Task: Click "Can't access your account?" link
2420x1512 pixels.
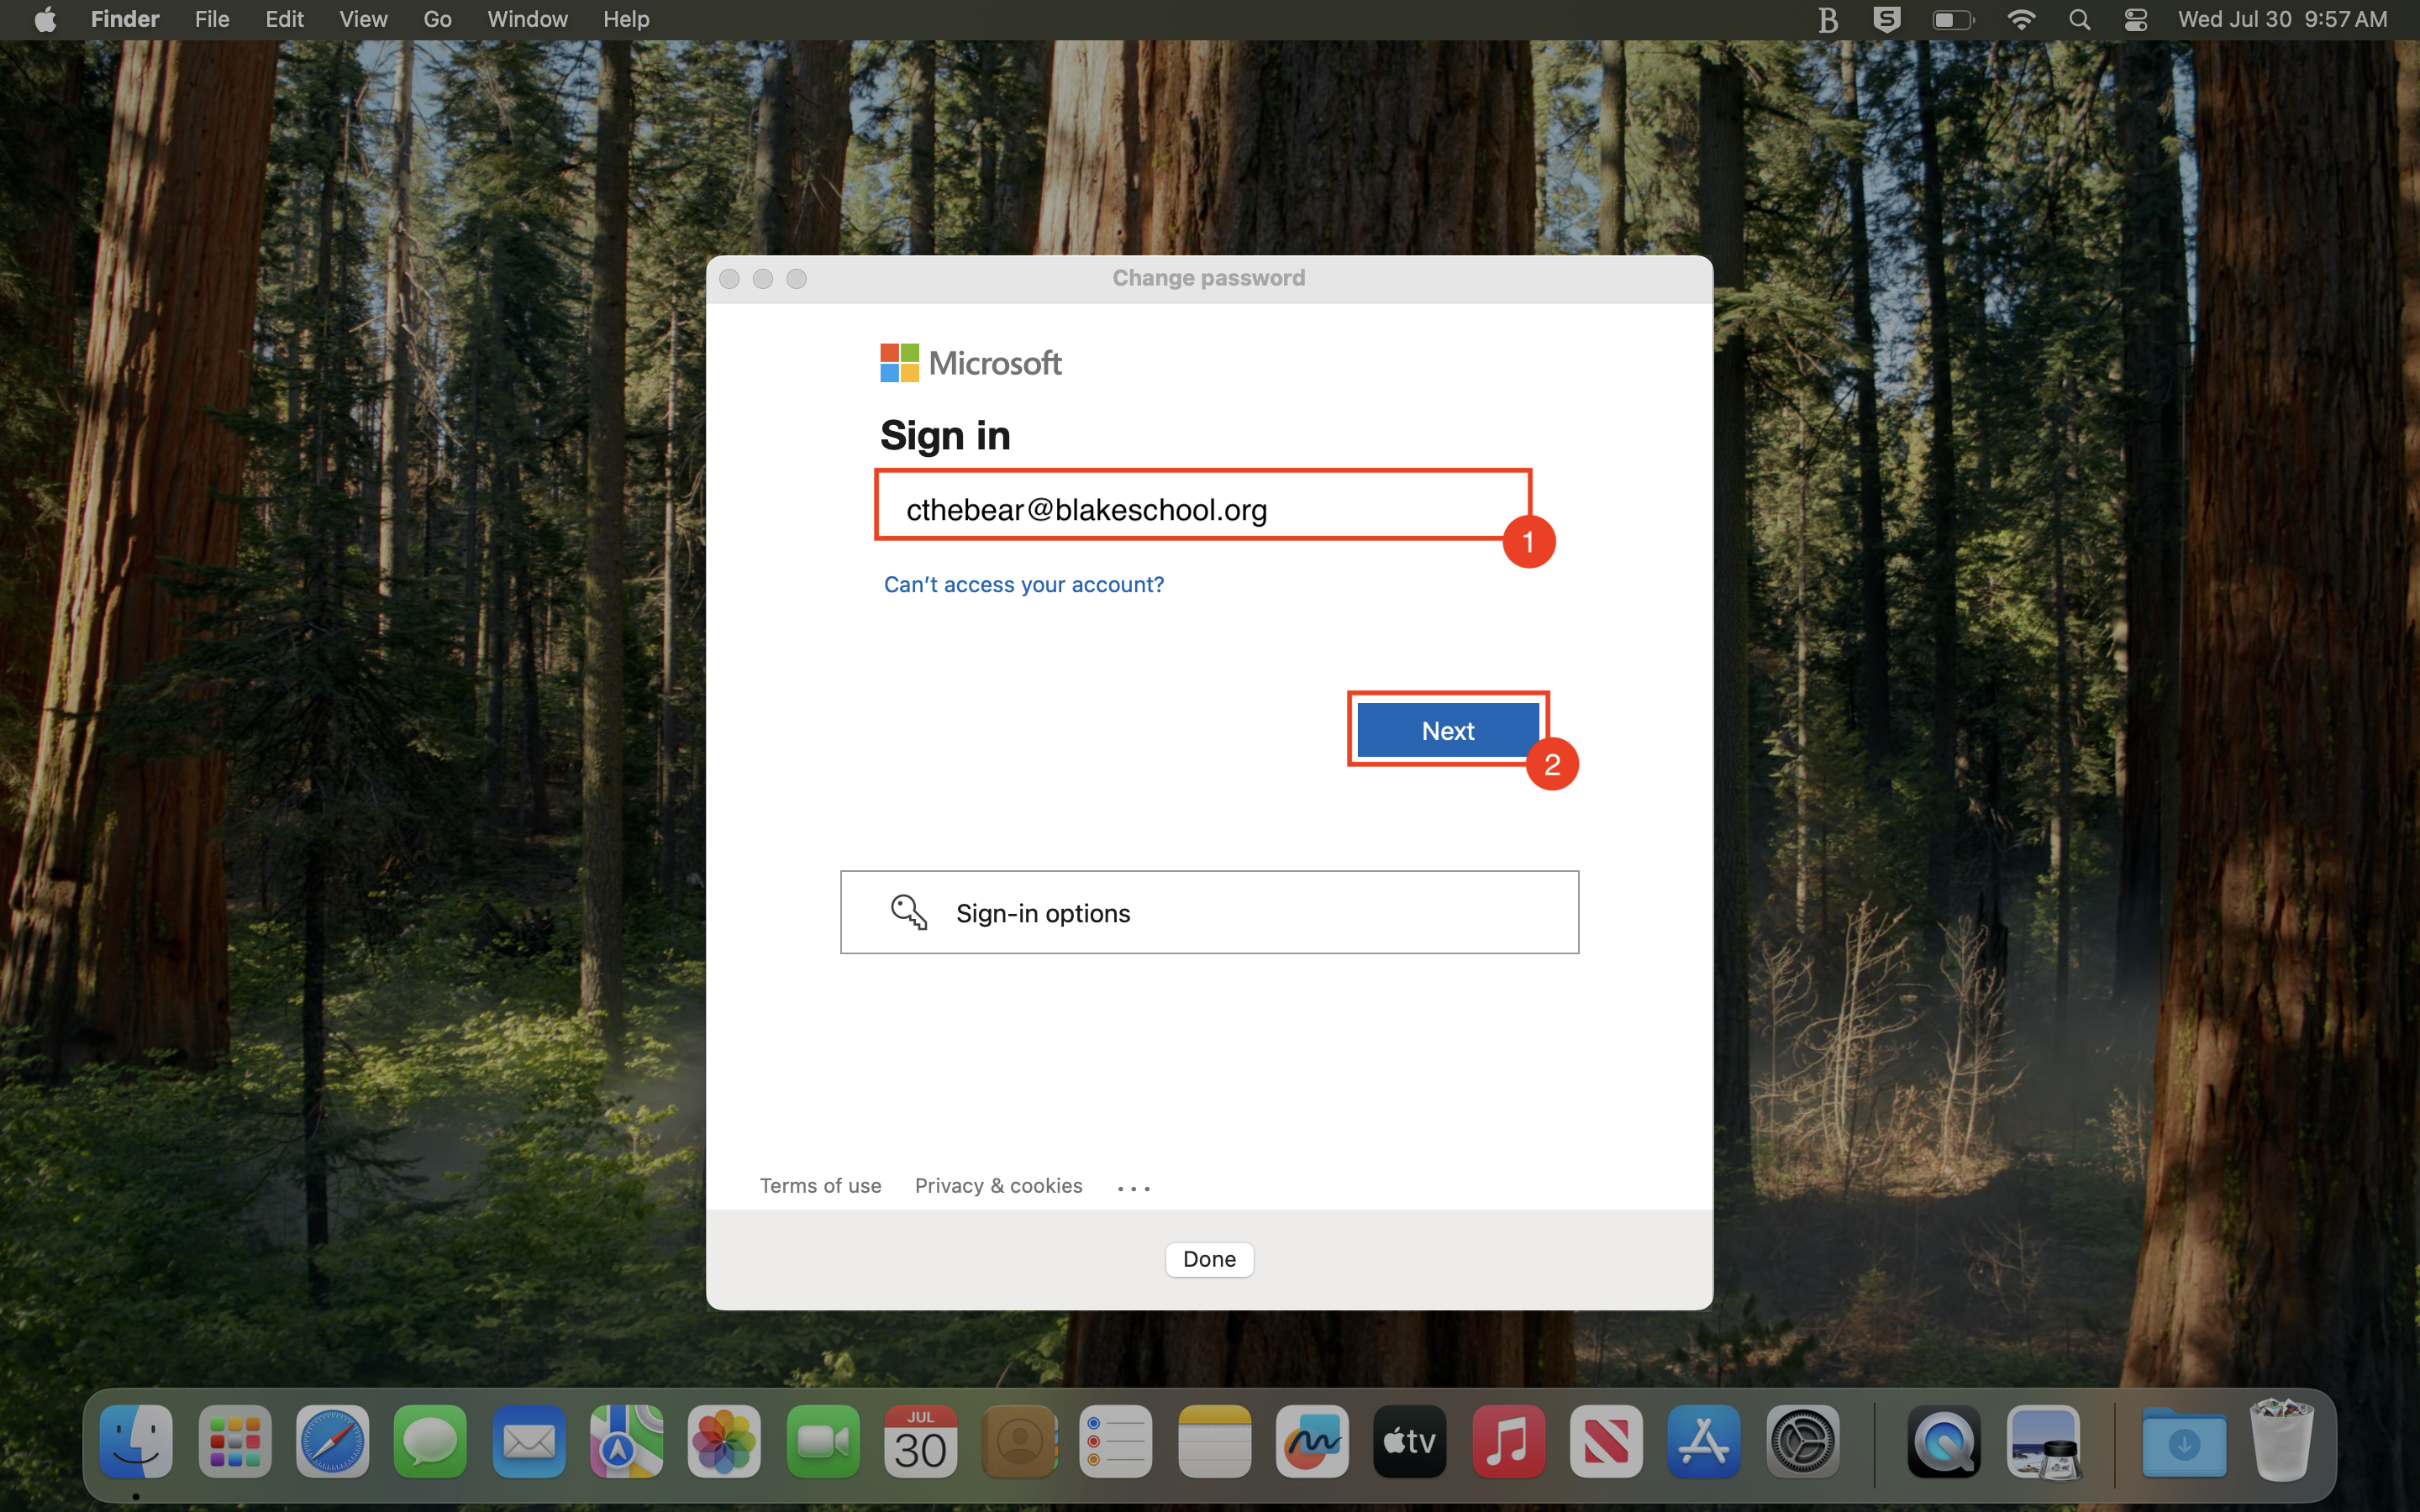Action: pos(1023,584)
